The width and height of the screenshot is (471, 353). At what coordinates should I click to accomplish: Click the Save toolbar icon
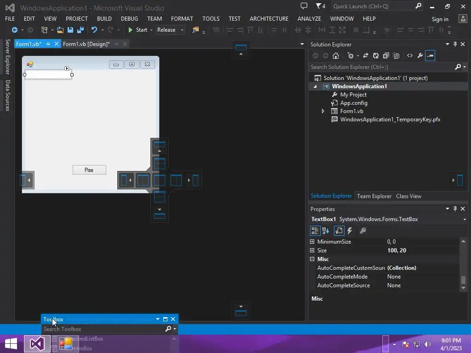pyautogui.click(x=70, y=30)
